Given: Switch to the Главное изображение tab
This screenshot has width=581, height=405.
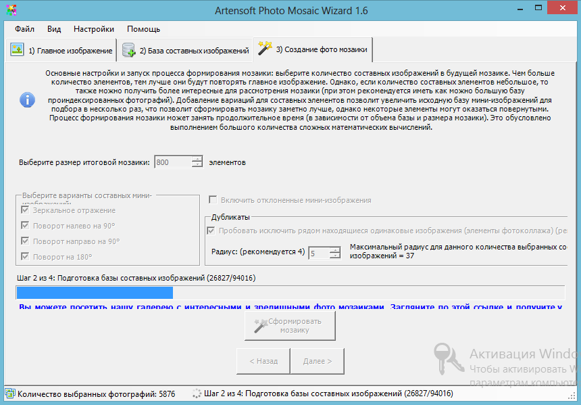Looking at the screenshot, I should (61, 50).
